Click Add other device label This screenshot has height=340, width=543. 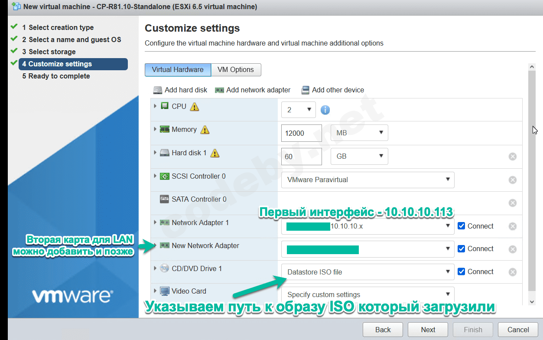pos(338,90)
